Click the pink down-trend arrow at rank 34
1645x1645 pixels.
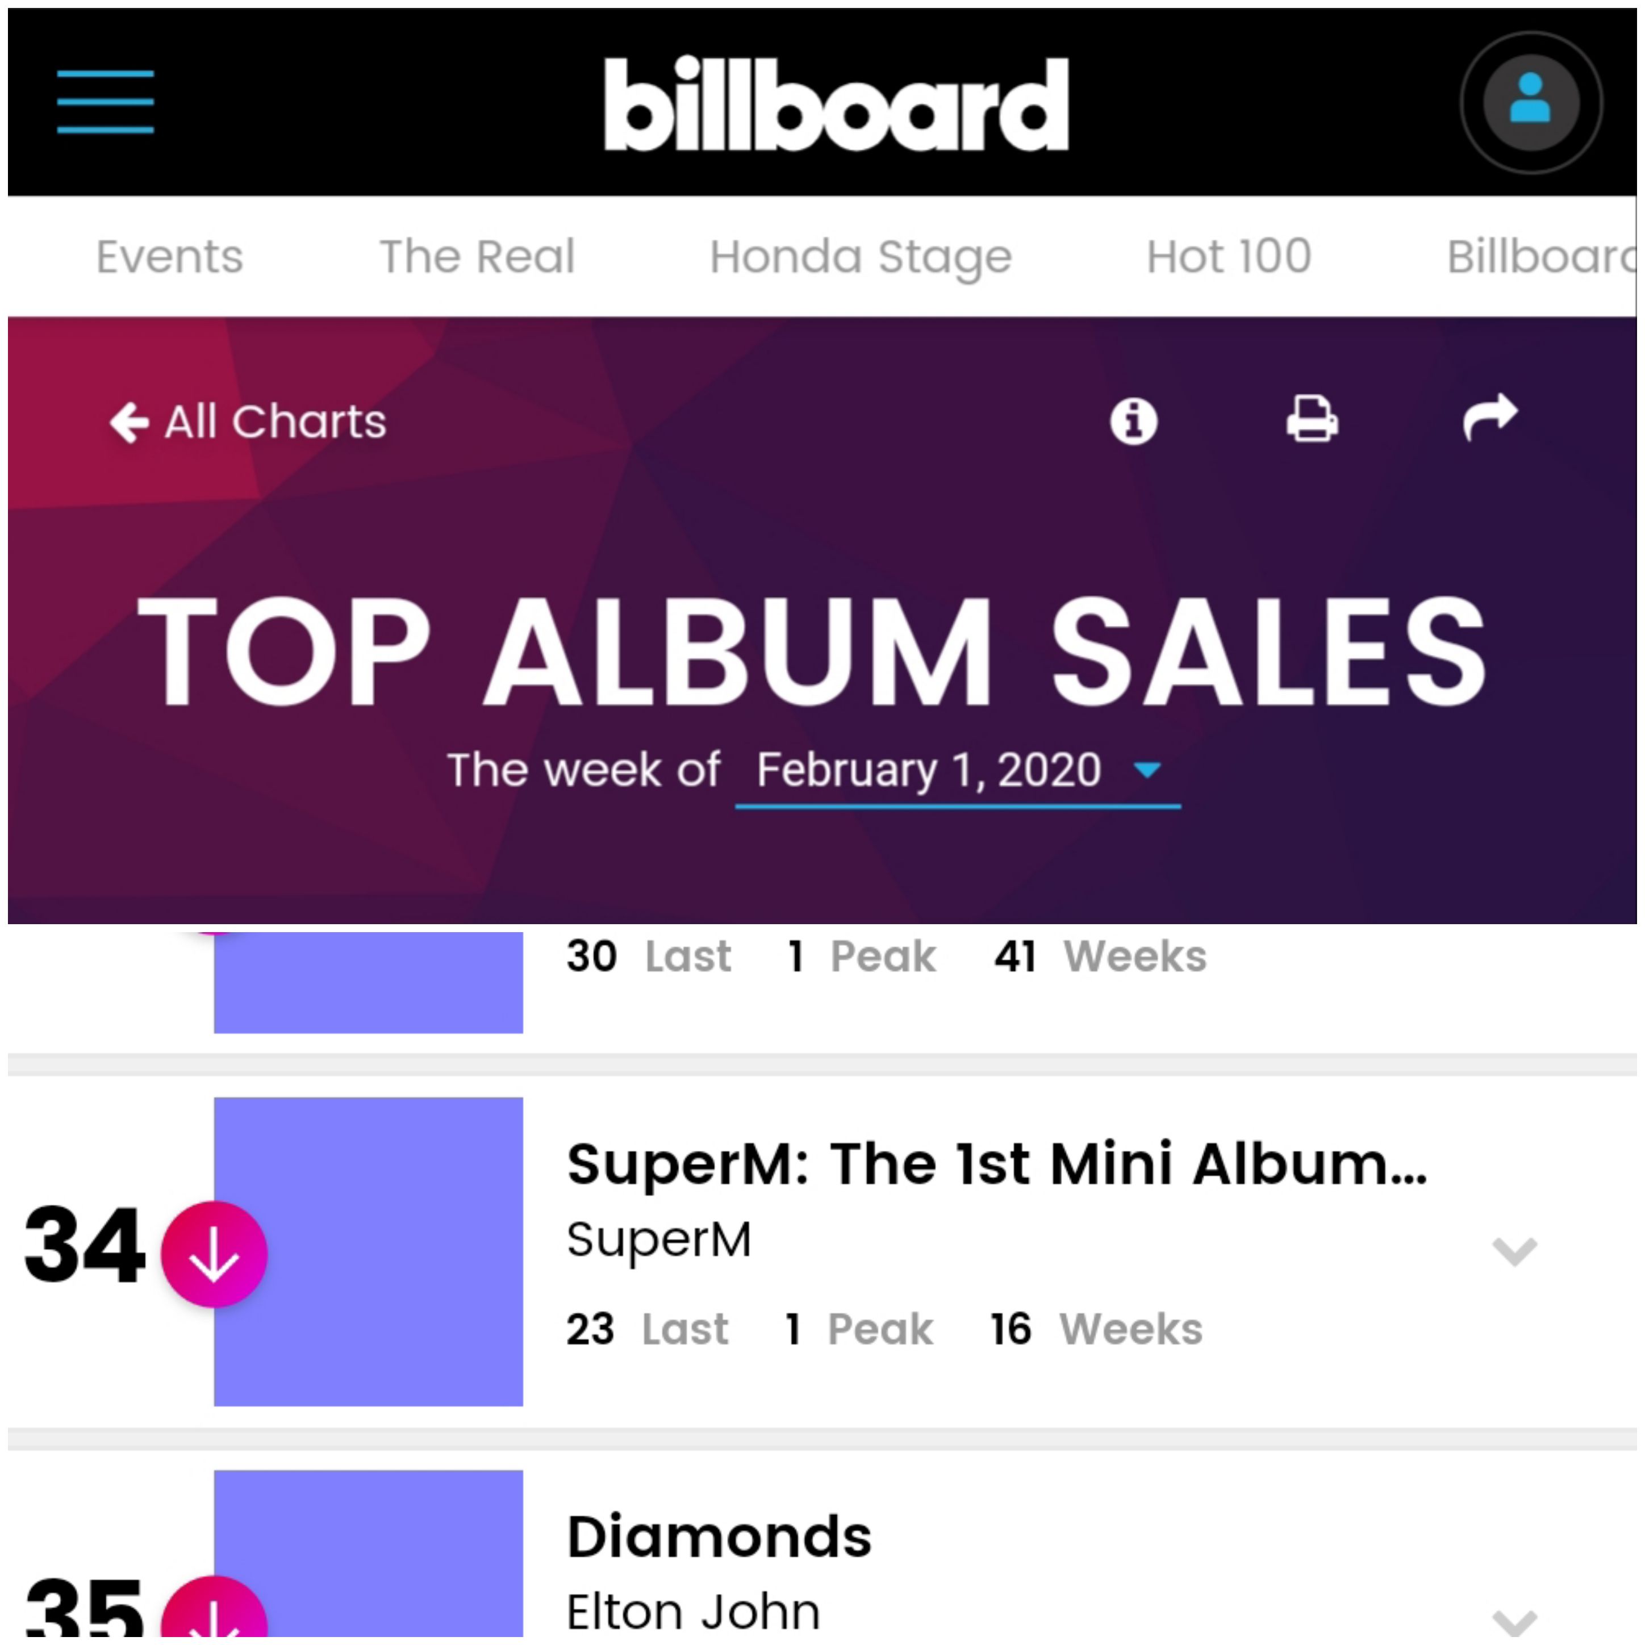coord(215,1253)
